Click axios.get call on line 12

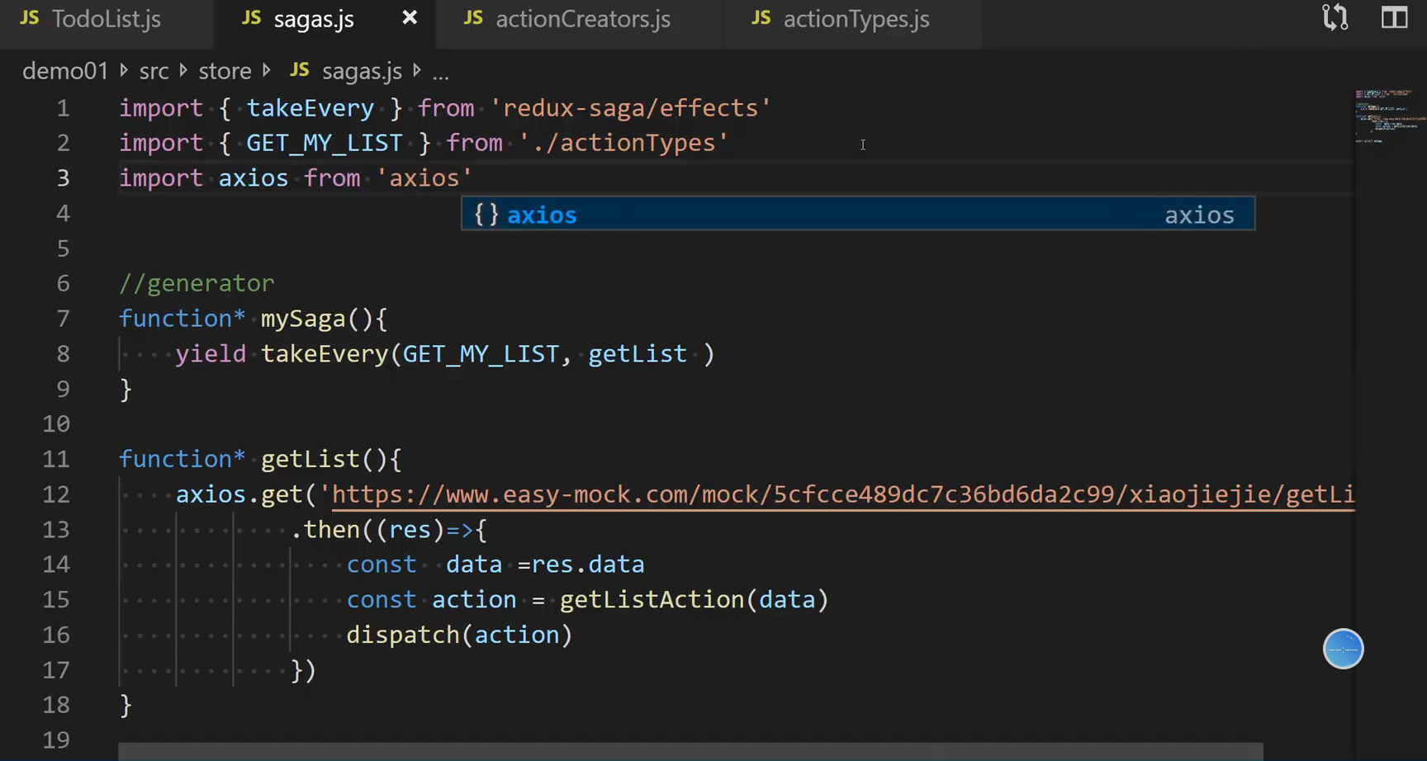pyautogui.click(x=239, y=494)
